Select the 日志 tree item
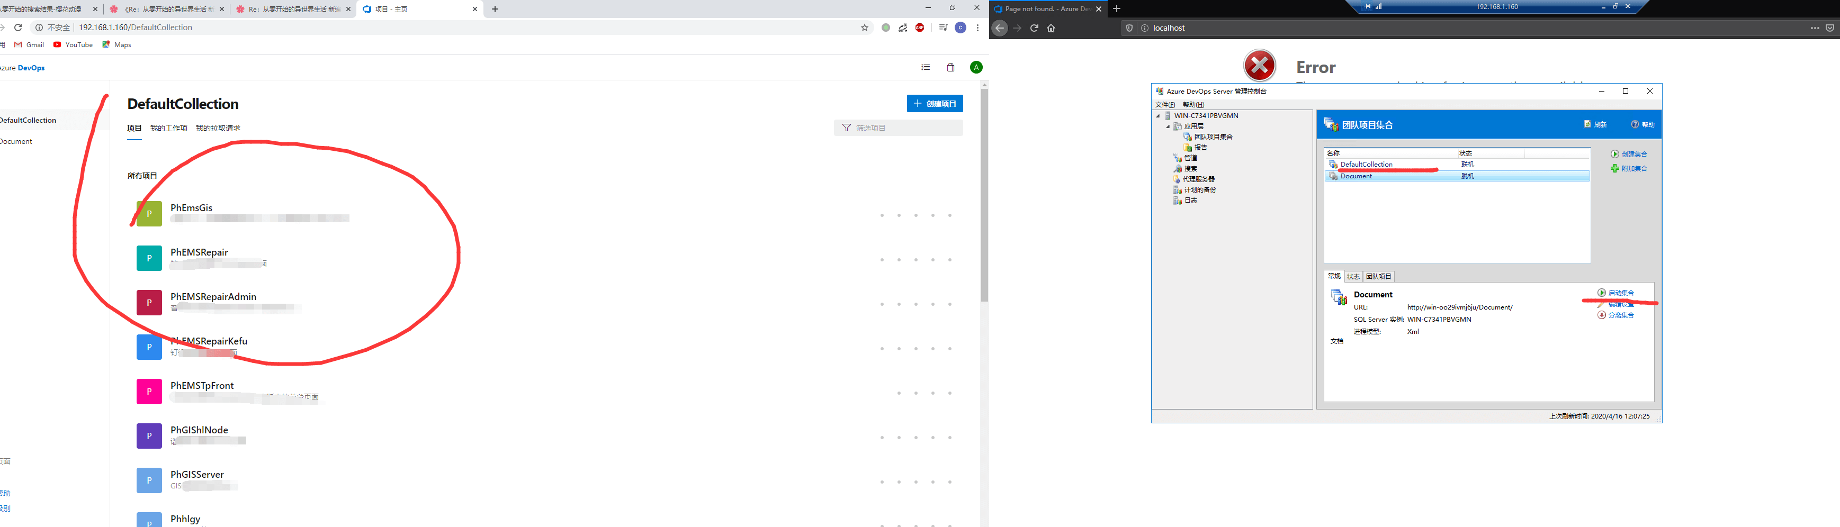Screen dimensions: 1840x527 click(1190, 201)
